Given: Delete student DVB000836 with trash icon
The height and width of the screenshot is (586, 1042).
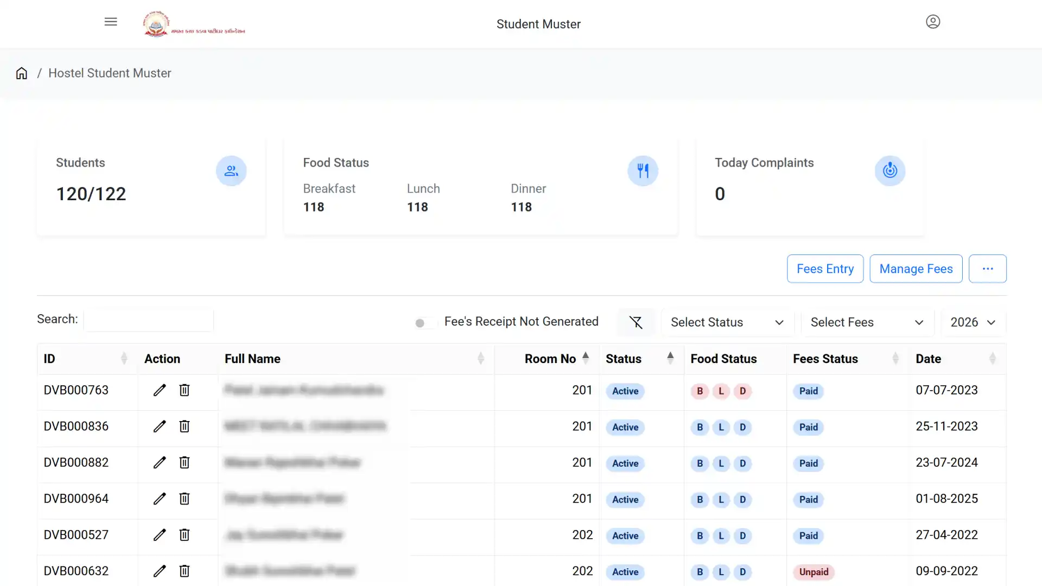Looking at the screenshot, I should [185, 426].
